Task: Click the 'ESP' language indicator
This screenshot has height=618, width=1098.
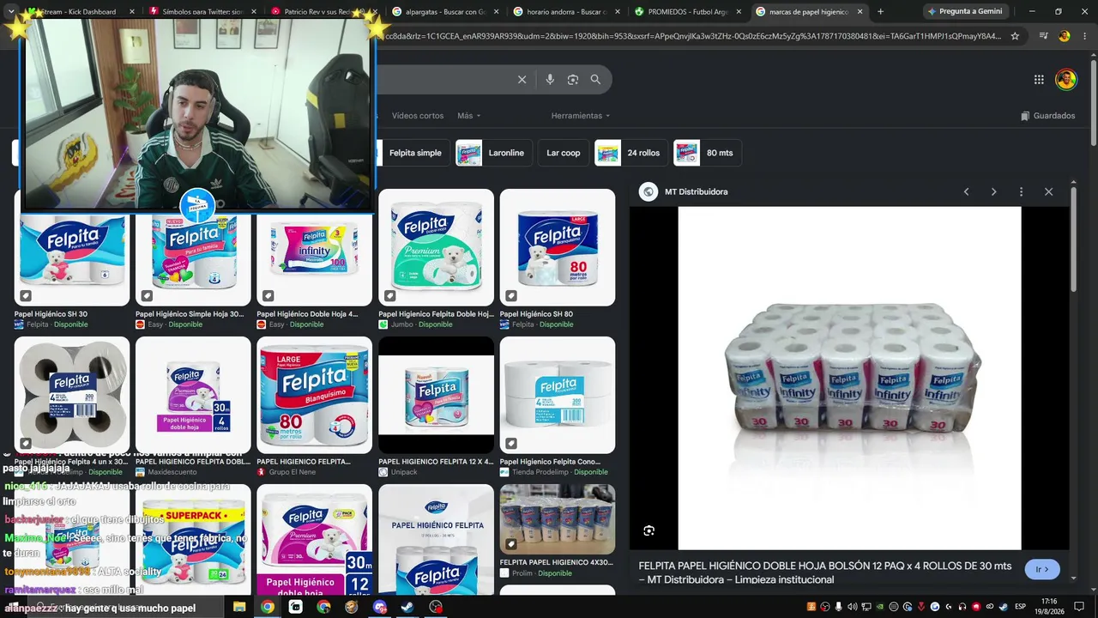Action: [1020, 607]
